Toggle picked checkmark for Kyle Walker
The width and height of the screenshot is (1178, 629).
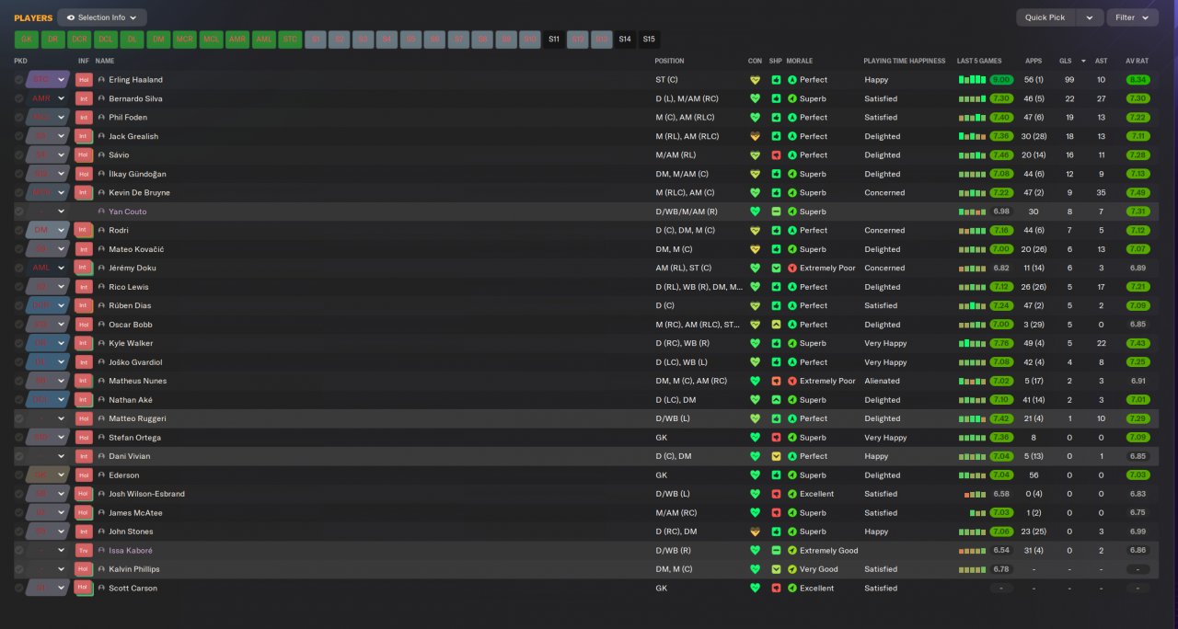[18, 344]
